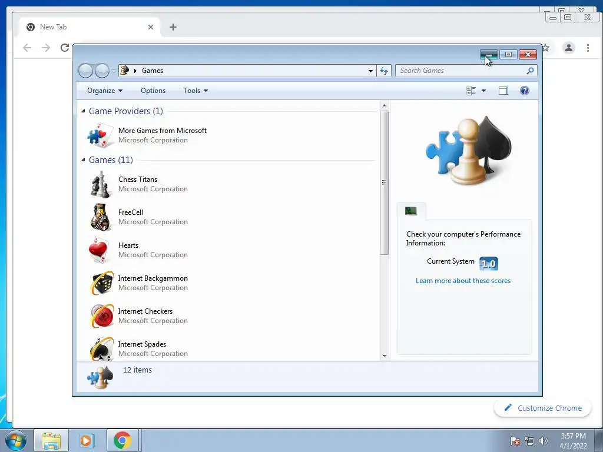This screenshot has width=603, height=452.
Task: Reload the Chrome page
Action: click(x=65, y=48)
